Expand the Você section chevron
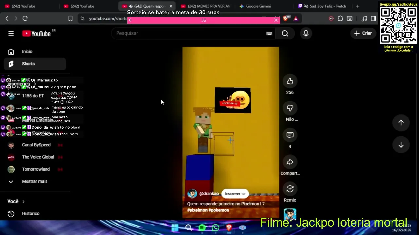The height and width of the screenshot is (235, 419). 23,202
